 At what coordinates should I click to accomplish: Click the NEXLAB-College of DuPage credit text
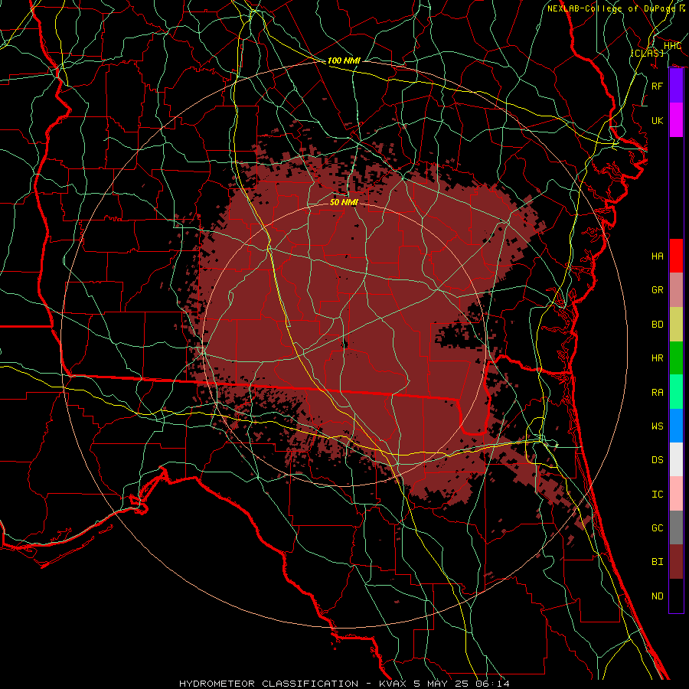click(611, 8)
